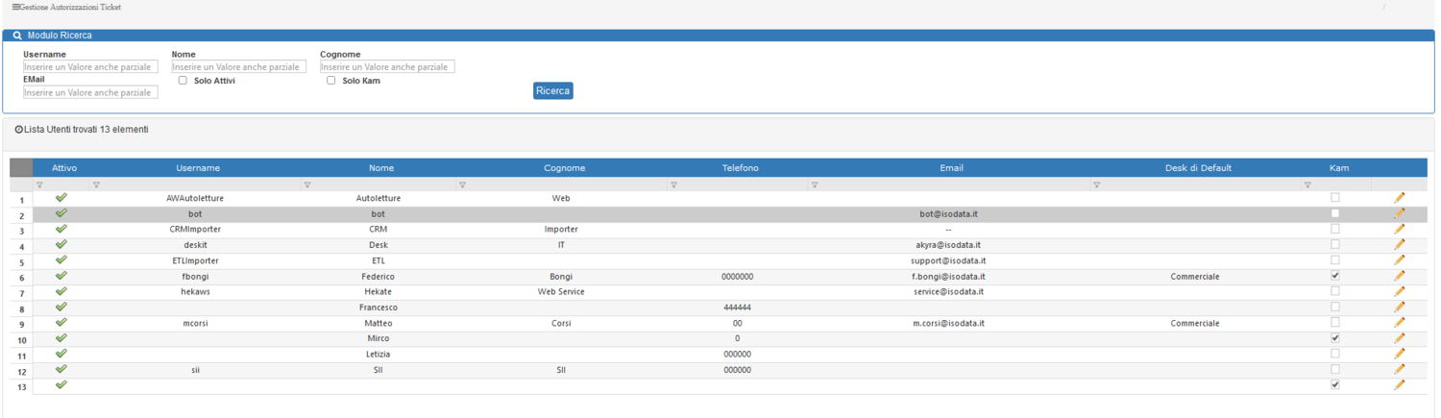The image size is (1441, 418).
Task: Check the Kam checkbox for deskit row
Action: (x=1335, y=244)
